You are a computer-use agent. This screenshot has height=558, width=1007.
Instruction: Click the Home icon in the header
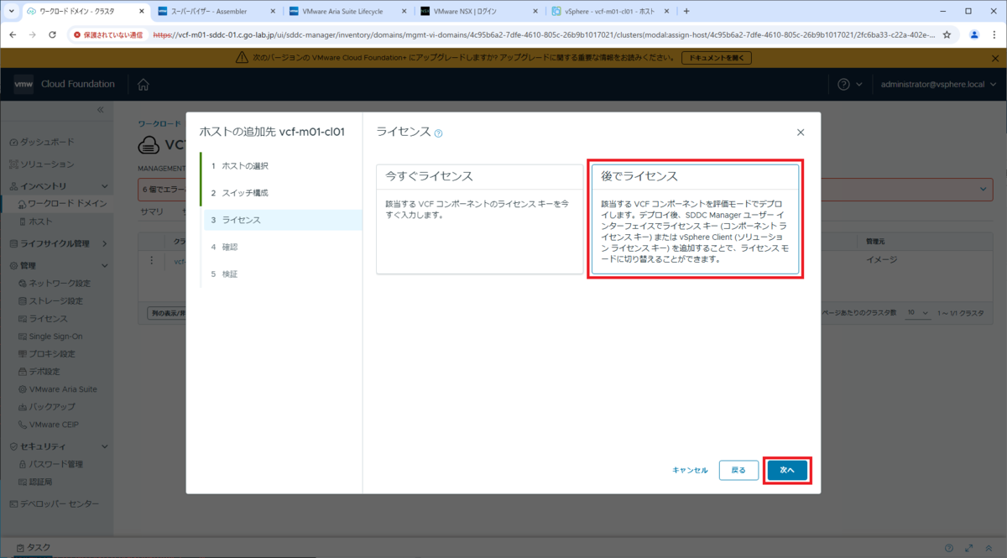click(x=143, y=85)
